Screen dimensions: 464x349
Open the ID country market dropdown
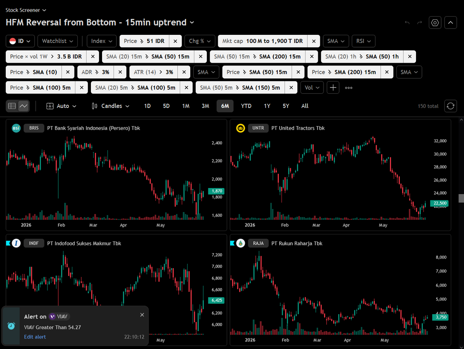click(20, 41)
